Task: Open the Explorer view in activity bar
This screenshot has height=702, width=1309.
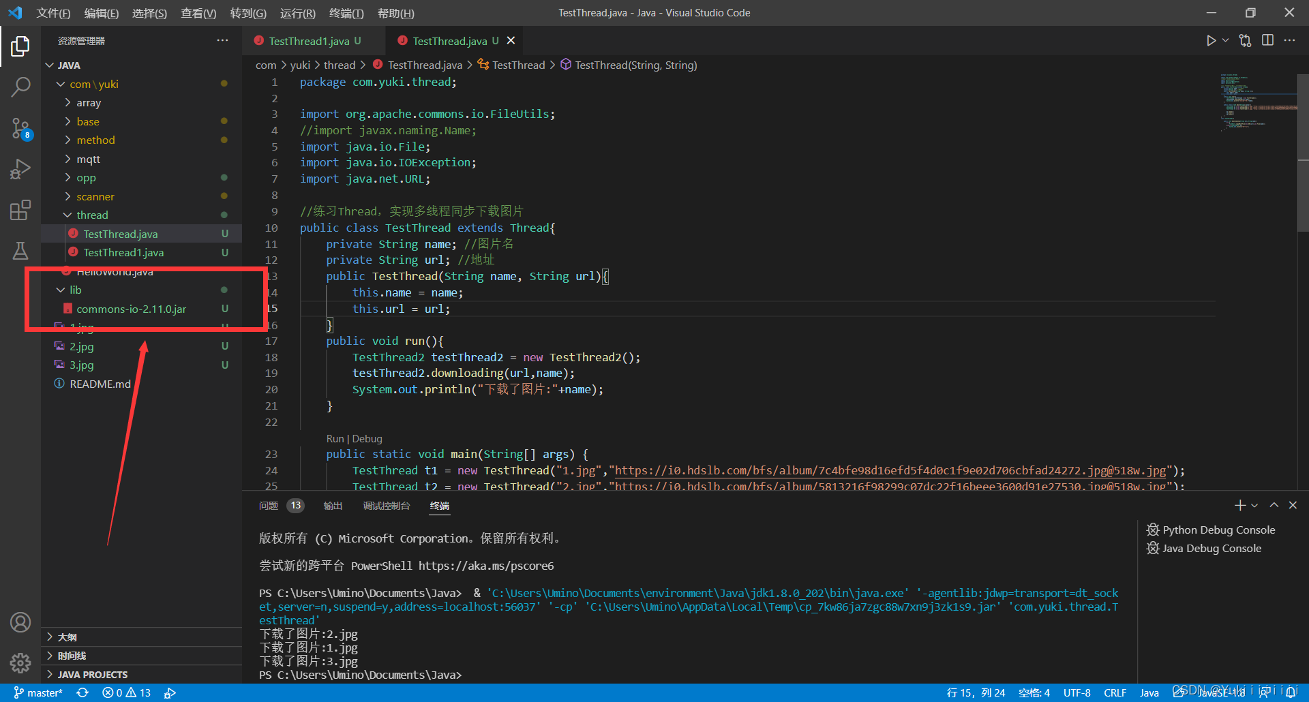Action: (x=20, y=46)
